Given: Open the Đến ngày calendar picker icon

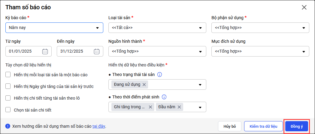Looking at the screenshot, I should click(97, 51).
